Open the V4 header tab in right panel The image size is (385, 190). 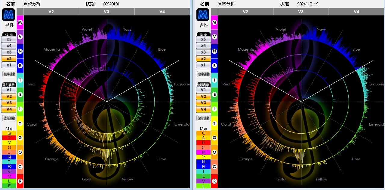pyautogui.click(x=356, y=12)
